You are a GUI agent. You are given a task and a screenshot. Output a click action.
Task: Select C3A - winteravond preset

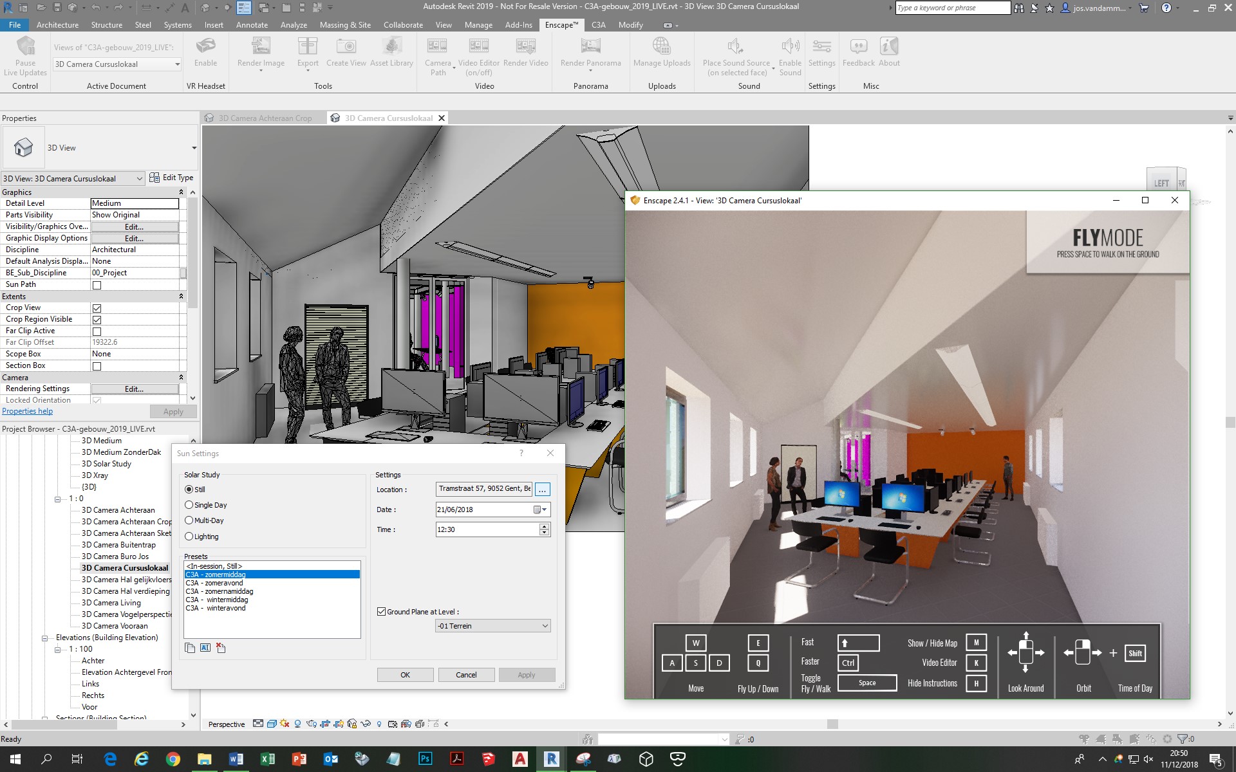216,608
